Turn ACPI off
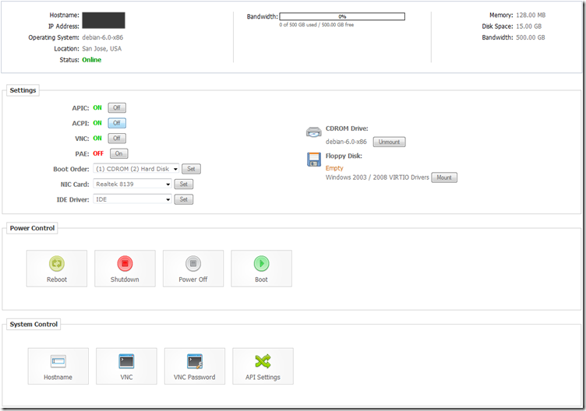This screenshot has width=586, height=411. (x=117, y=123)
